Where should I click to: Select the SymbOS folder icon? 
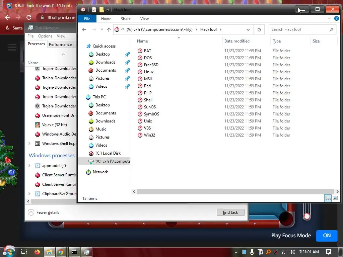click(x=140, y=114)
